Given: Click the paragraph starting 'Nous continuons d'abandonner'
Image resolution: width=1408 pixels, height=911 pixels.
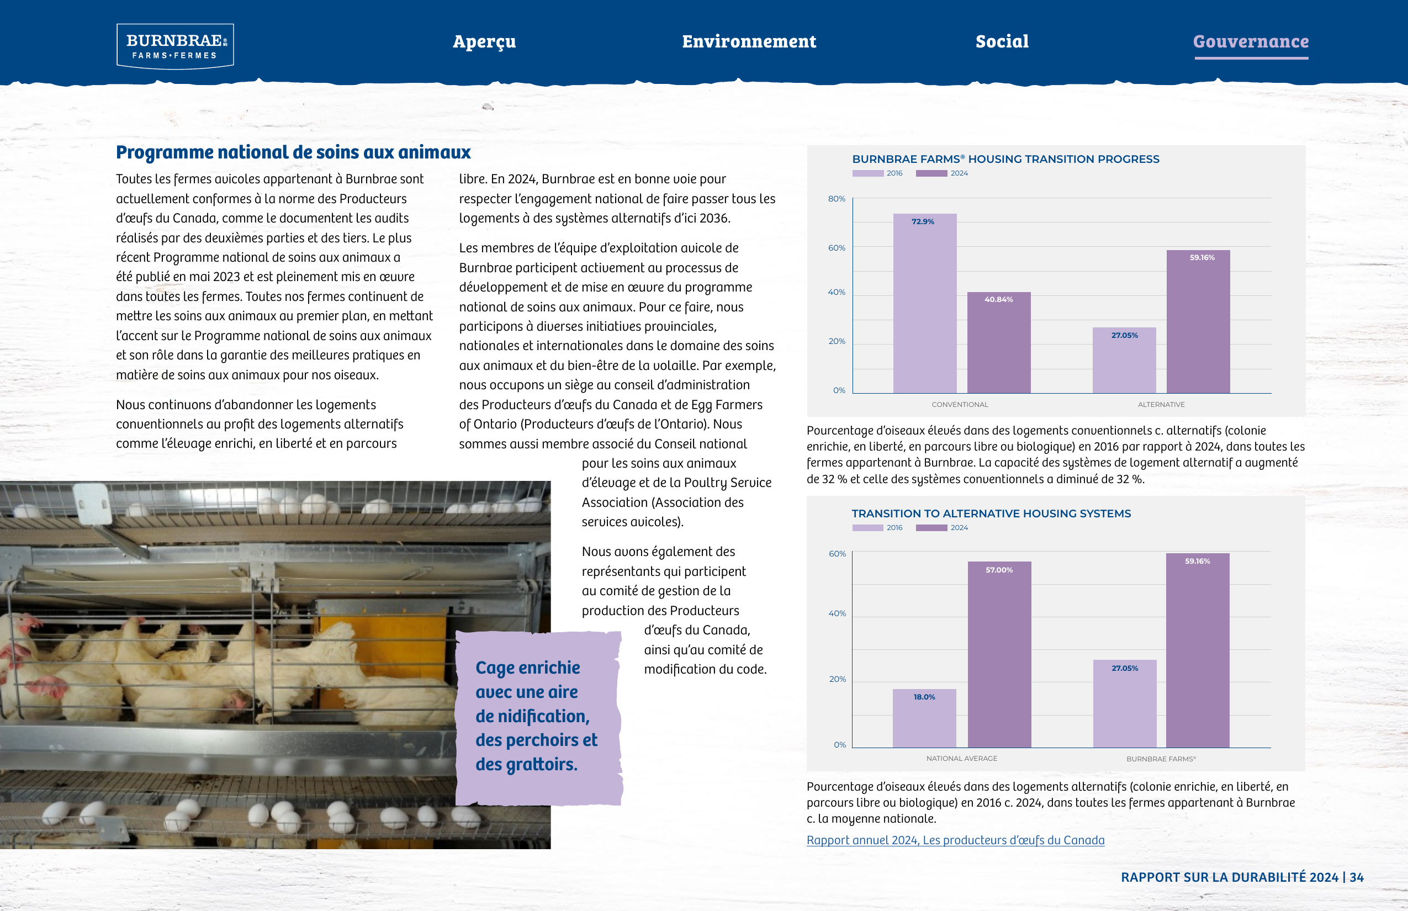Looking at the screenshot, I should (x=260, y=424).
